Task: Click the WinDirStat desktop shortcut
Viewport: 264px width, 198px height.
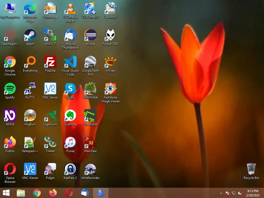Action: (90, 91)
